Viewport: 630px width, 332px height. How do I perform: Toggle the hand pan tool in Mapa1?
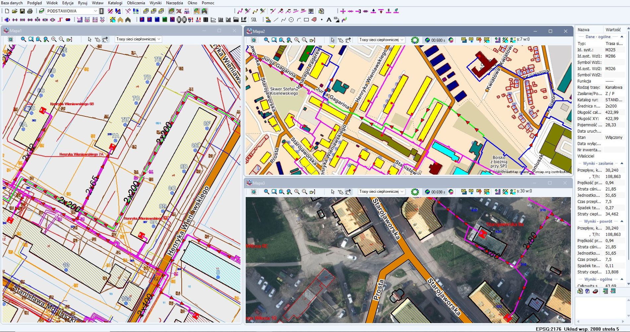point(97,39)
